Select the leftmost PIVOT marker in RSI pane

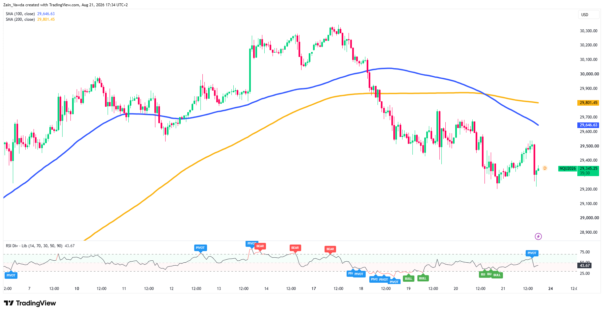point(11,275)
